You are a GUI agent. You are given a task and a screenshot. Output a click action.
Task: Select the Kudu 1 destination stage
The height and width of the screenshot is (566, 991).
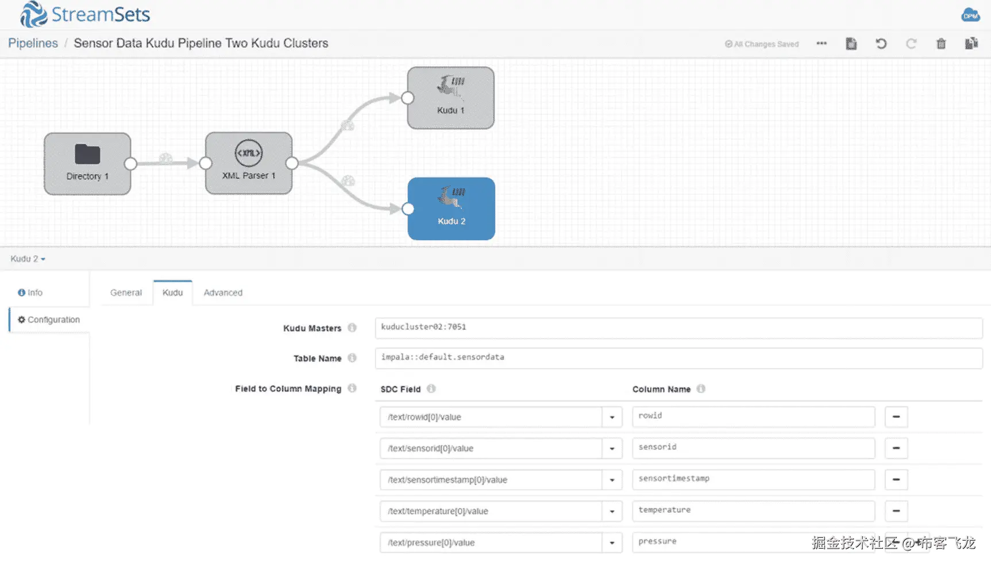451,98
